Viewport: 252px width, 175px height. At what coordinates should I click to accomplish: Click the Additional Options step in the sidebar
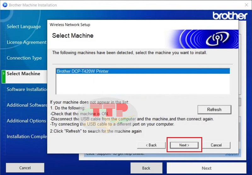(x=26, y=121)
